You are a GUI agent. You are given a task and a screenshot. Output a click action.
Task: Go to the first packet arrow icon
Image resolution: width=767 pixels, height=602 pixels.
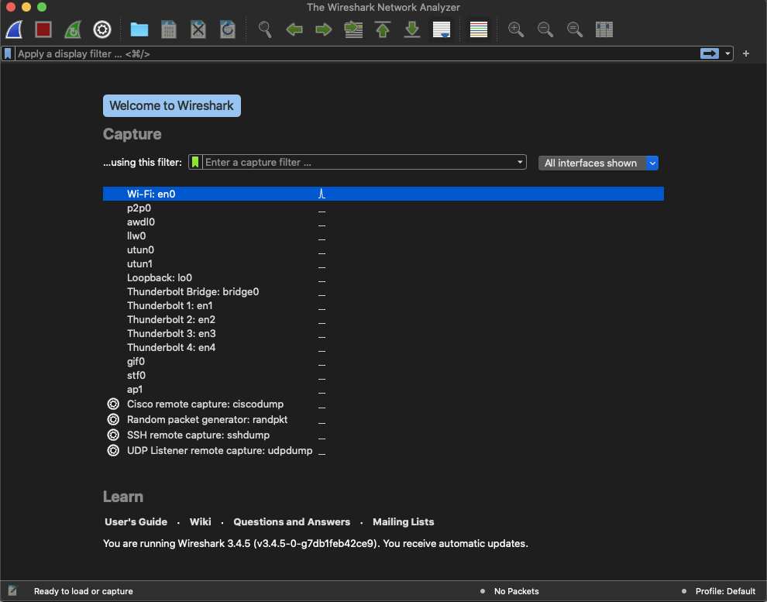[x=383, y=29]
